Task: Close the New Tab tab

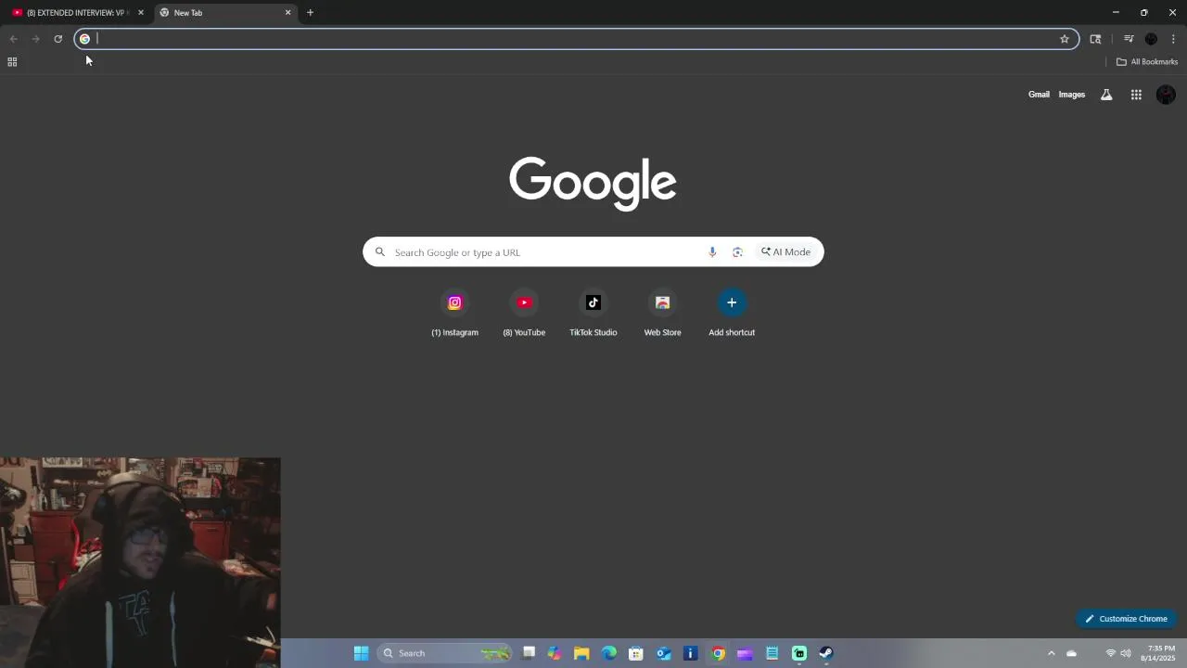Action: [x=287, y=13]
